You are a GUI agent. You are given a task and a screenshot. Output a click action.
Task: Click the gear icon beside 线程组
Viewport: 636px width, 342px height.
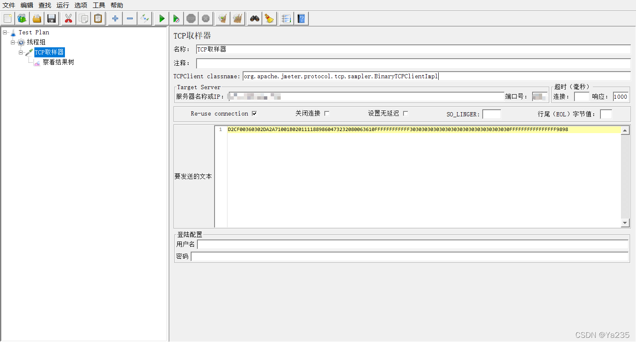(x=21, y=42)
